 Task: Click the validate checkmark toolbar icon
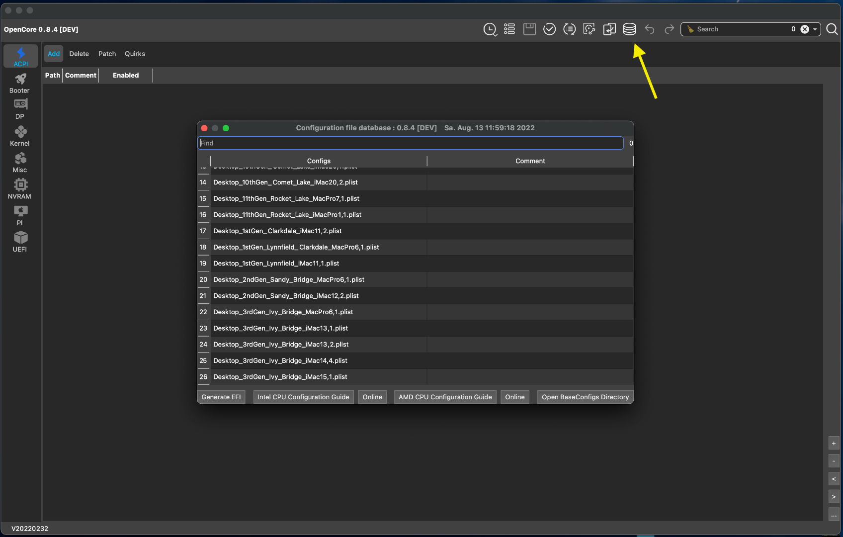coord(549,29)
